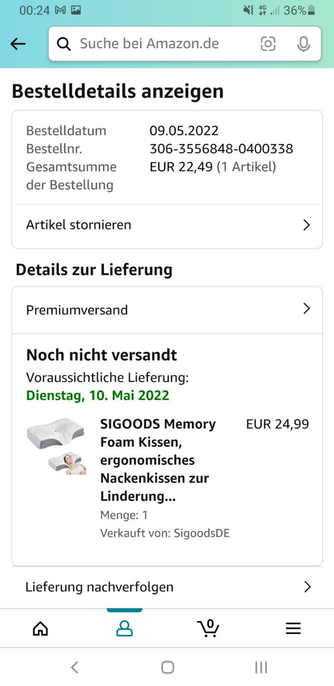Focus the Suche bei Amazon.de field
The image size is (334, 686).
[x=161, y=44]
